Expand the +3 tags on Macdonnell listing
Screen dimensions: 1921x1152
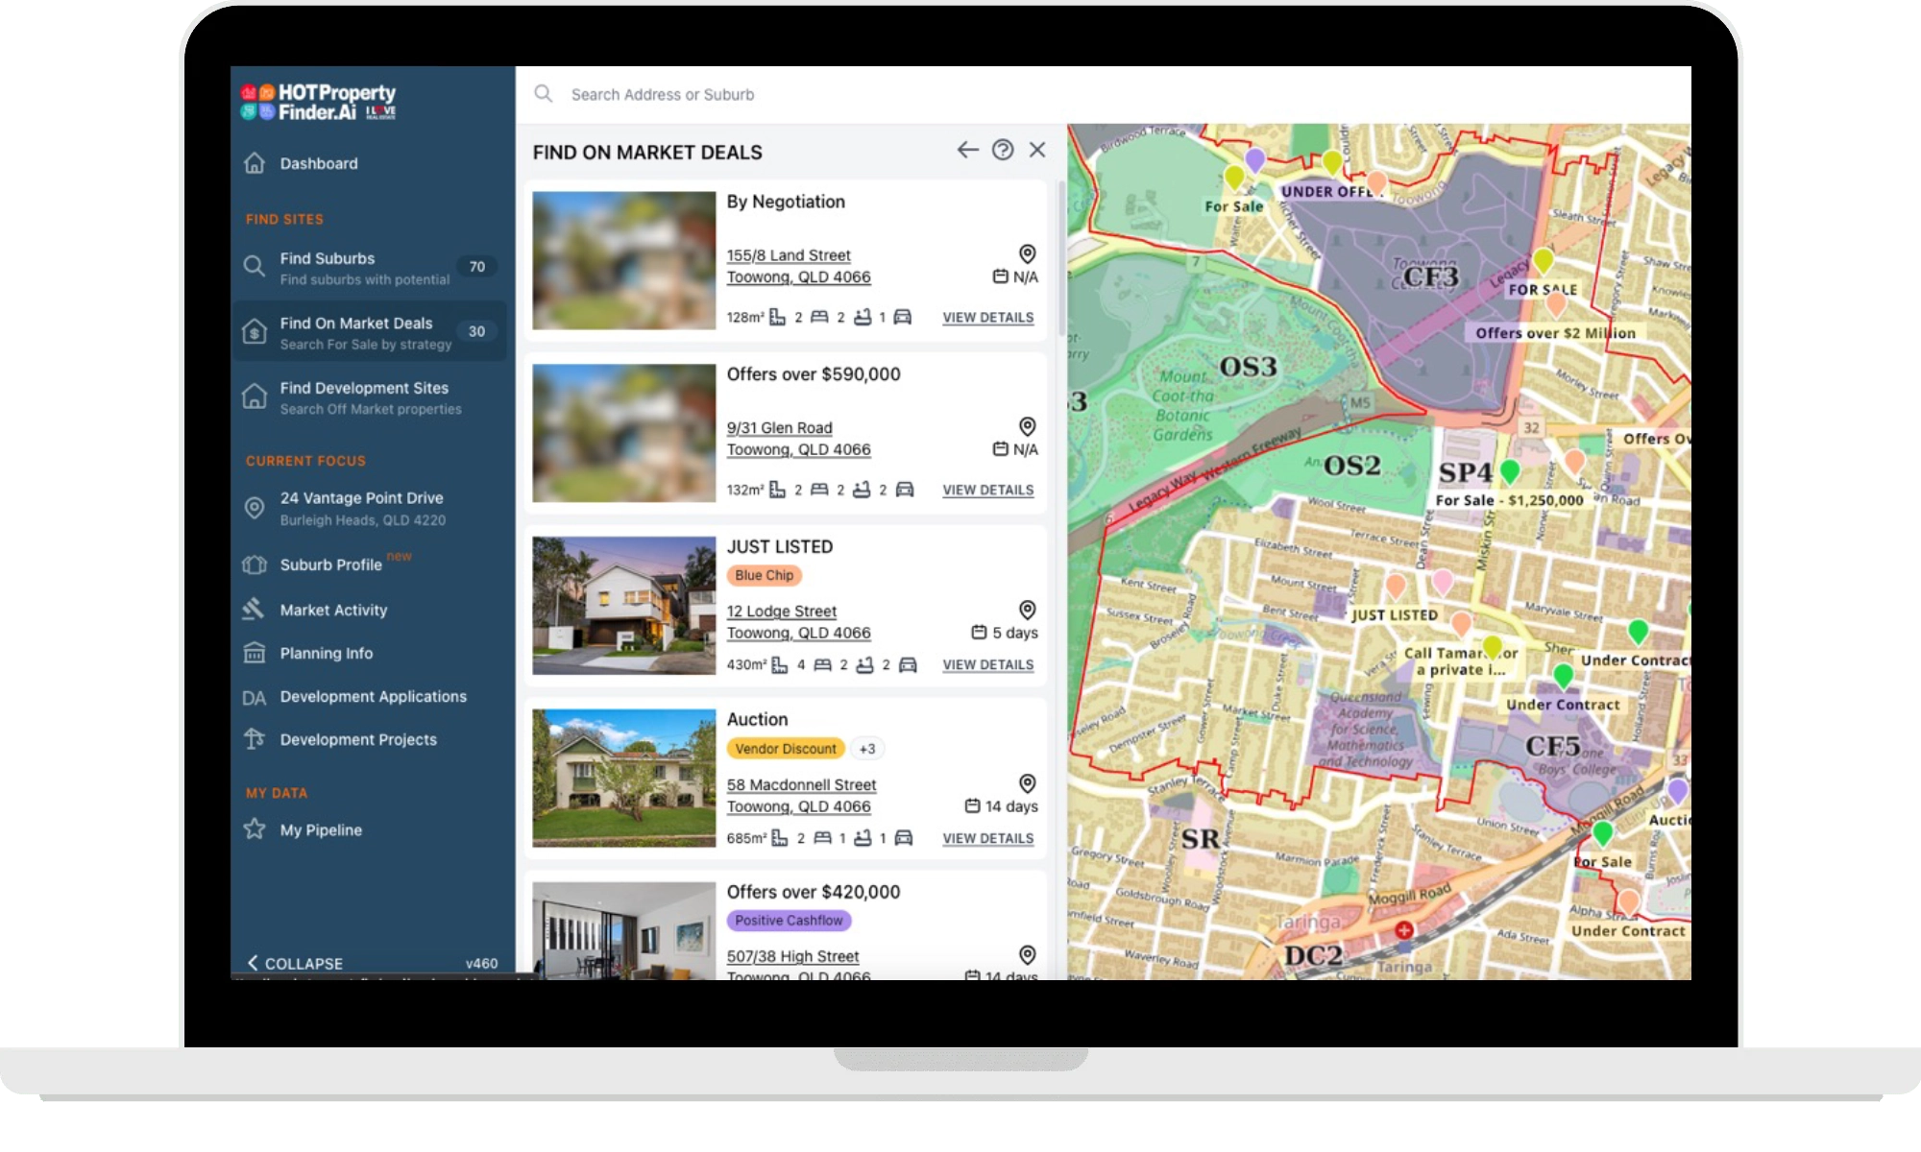[867, 749]
